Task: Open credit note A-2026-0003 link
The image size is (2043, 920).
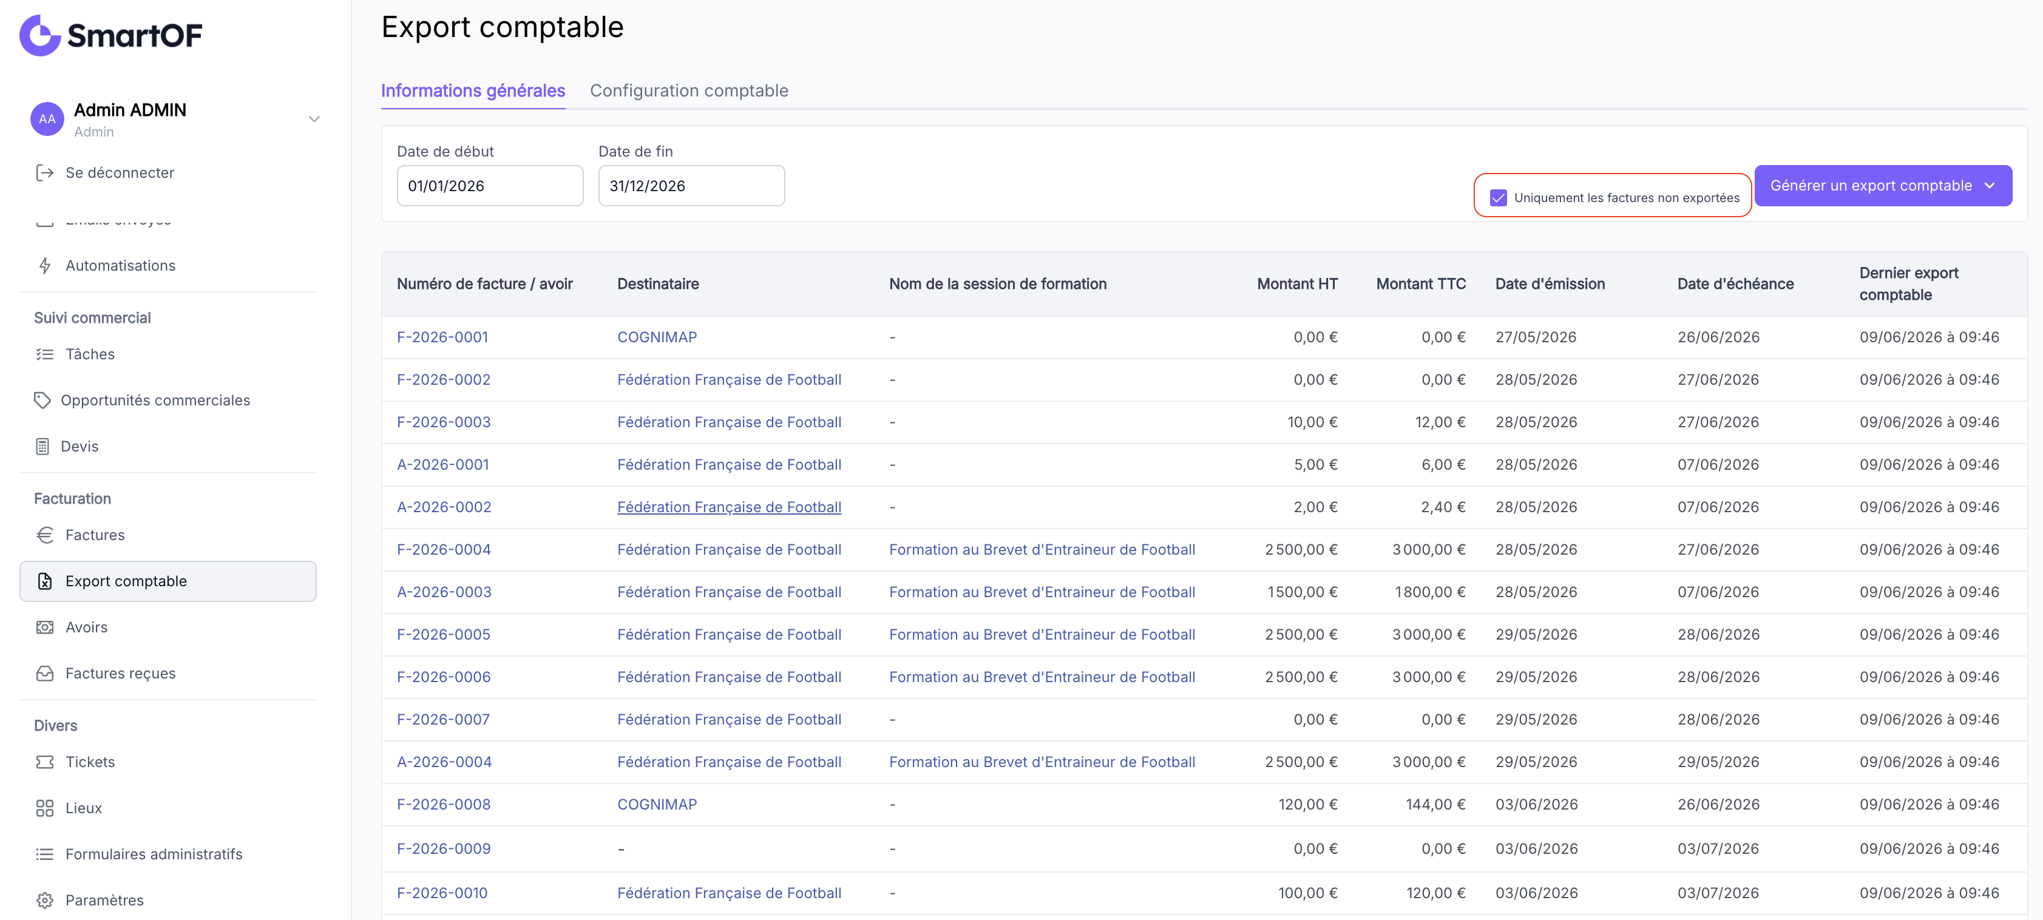Action: [444, 592]
